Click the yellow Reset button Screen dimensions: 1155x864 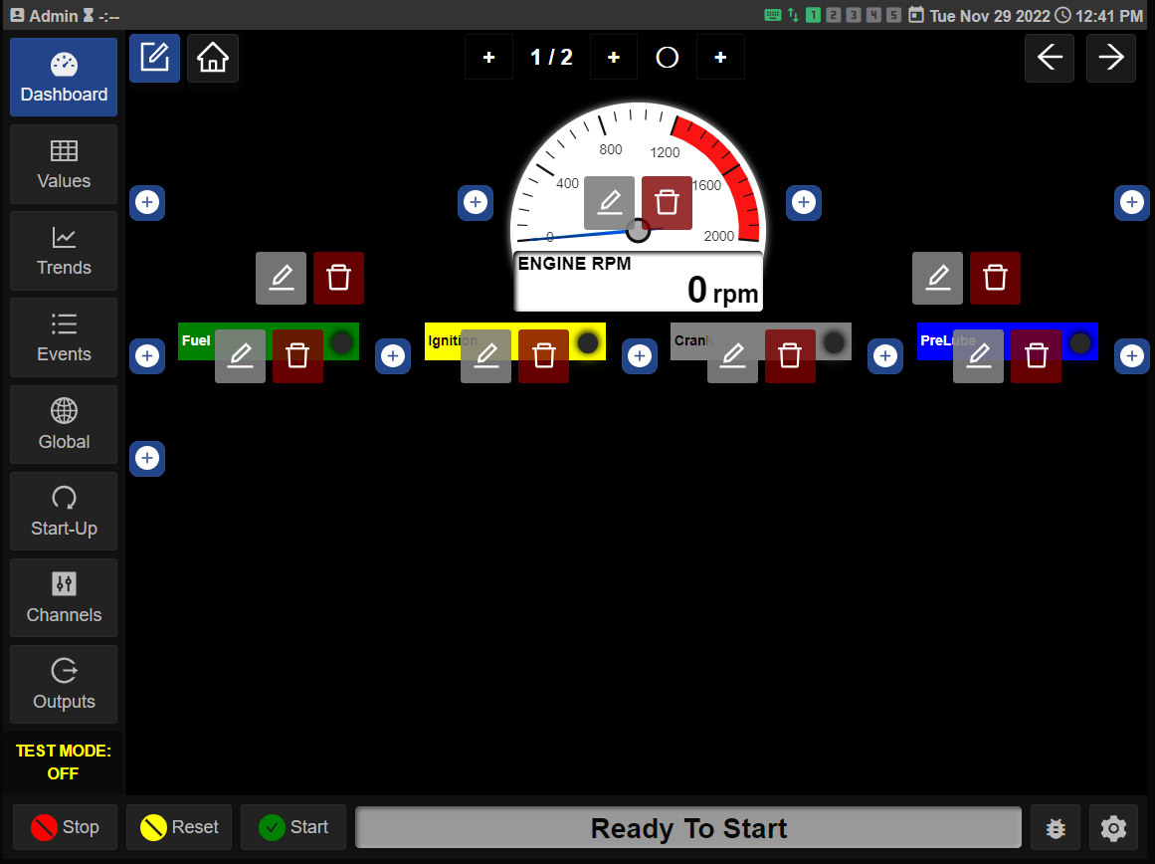pyautogui.click(x=179, y=827)
